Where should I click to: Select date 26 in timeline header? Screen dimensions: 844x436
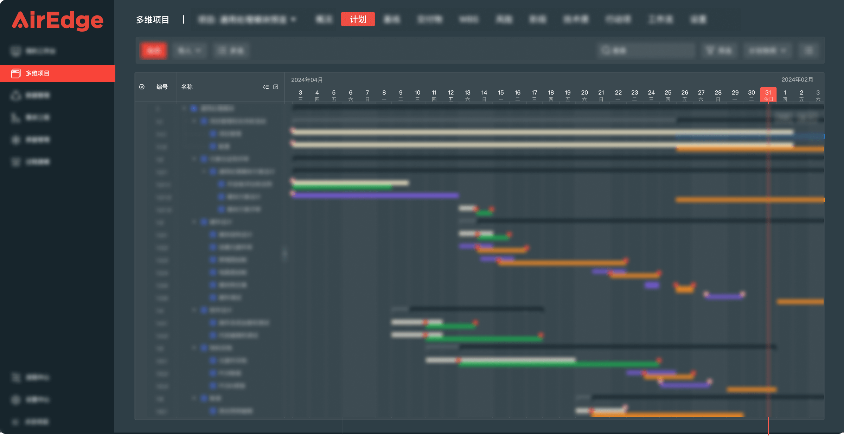click(685, 95)
